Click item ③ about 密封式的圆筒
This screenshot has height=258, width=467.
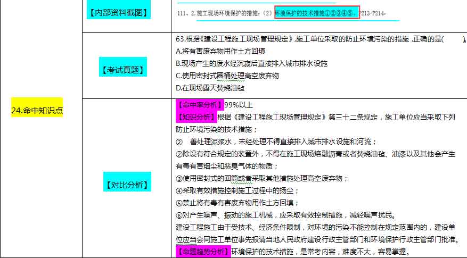pyautogui.click(x=258, y=178)
